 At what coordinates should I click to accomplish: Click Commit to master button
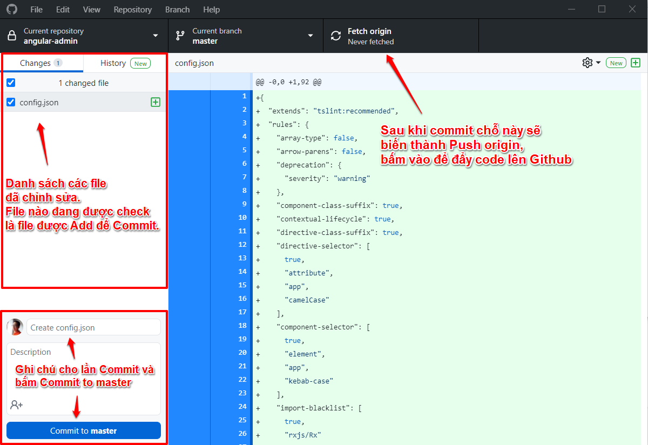(84, 430)
